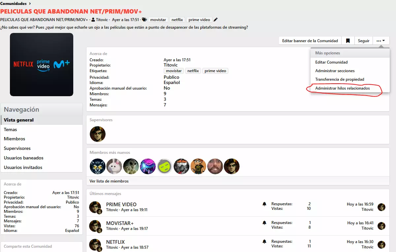Screen dimensions: 396x252
Task: Click Editar banner de la Comunidad button
Action: tap(310, 41)
